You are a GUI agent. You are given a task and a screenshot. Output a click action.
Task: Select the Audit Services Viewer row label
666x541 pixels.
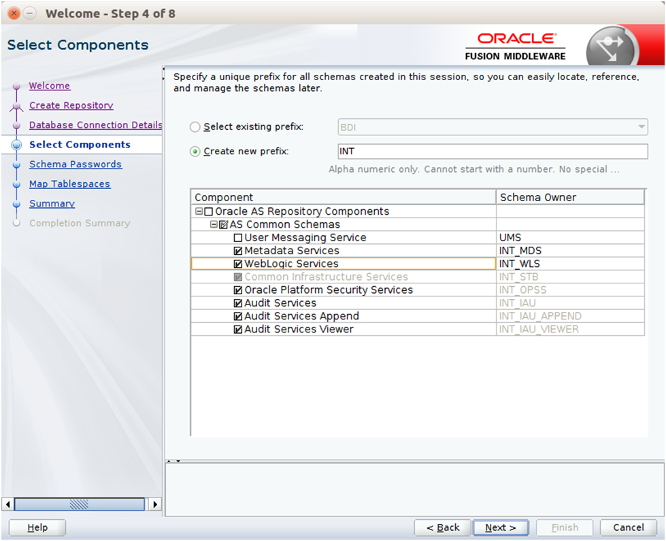299,330
